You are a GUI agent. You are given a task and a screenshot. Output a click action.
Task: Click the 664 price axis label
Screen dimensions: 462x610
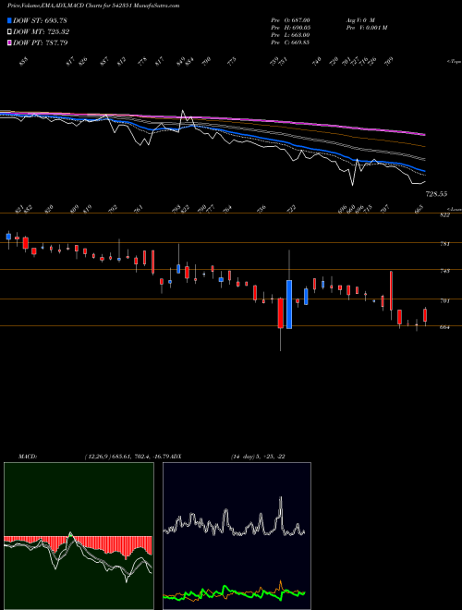tap(445, 327)
